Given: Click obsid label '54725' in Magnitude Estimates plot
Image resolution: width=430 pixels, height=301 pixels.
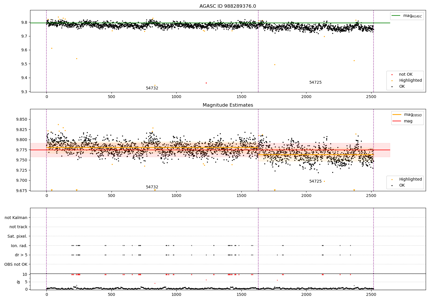Looking at the screenshot, I should 315,181.
